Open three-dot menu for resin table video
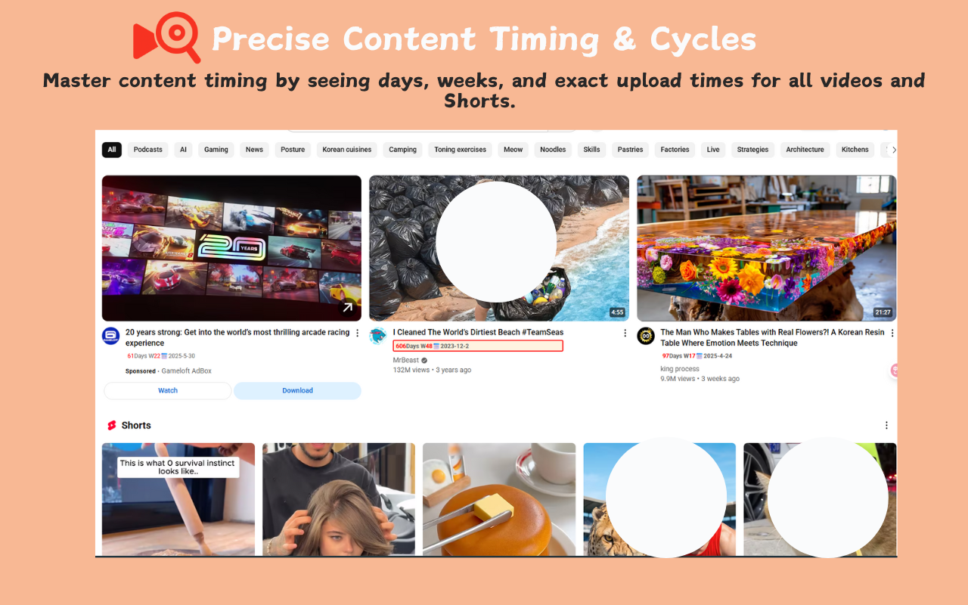This screenshot has width=968, height=605. tap(892, 333)
